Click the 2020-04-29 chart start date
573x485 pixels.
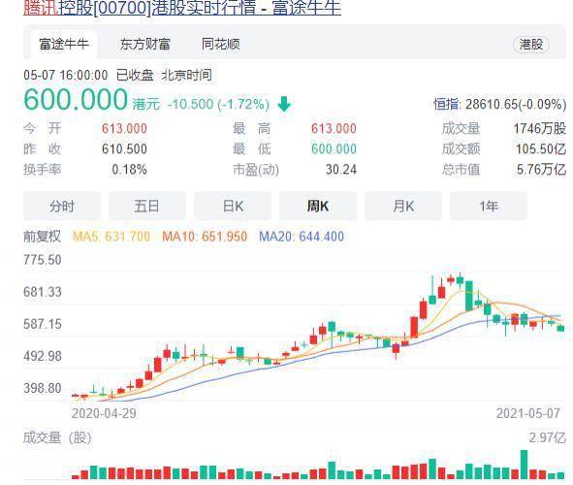[x=104, y=413]
